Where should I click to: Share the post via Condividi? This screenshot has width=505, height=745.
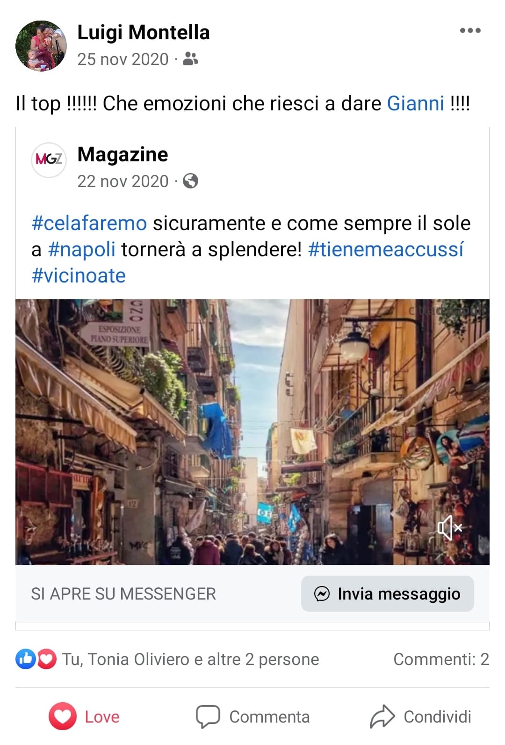(x=420, y=716)
